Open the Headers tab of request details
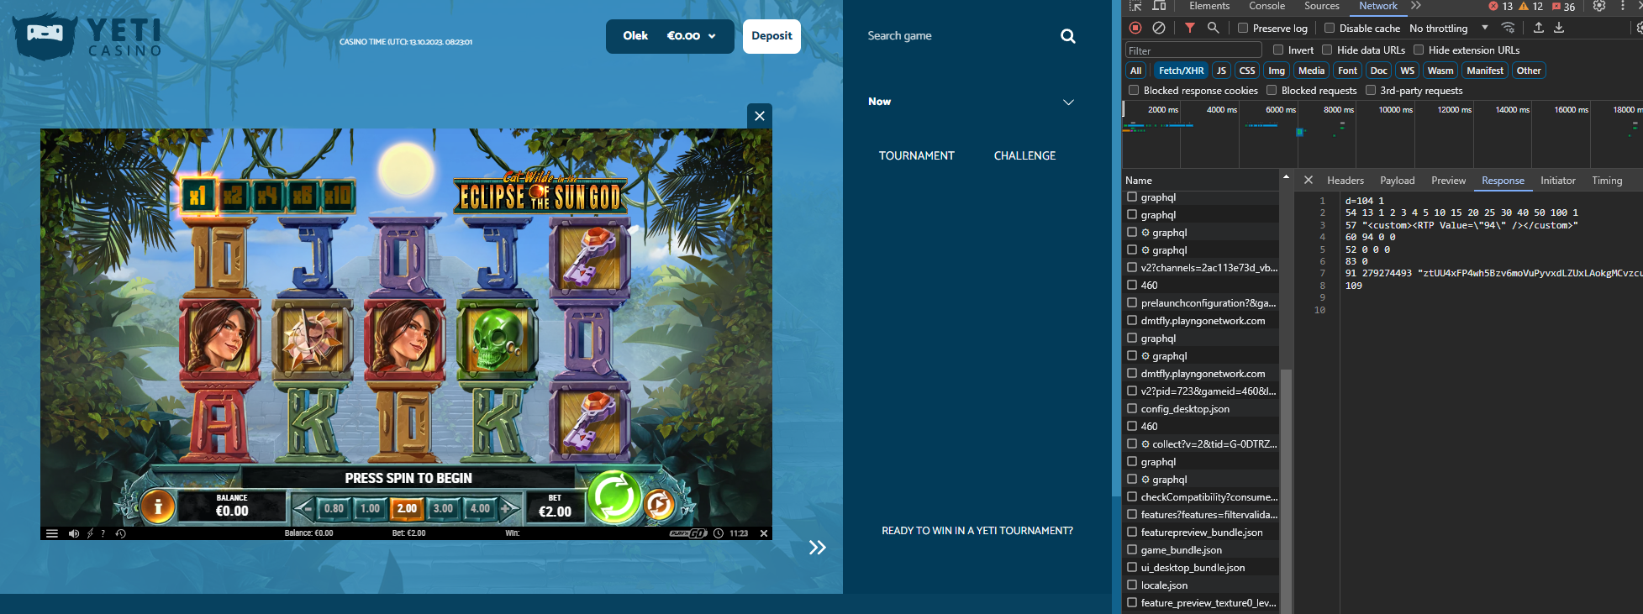This screenshot has height=614, width=1643. pos(1345,181)
